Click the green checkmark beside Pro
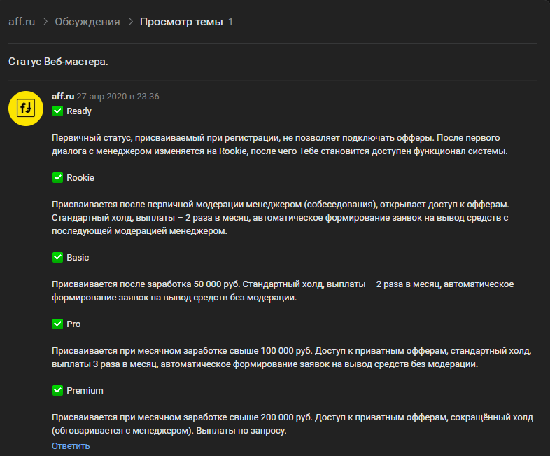This screenshot has height=456, width=550. click(x=58, y=324)
